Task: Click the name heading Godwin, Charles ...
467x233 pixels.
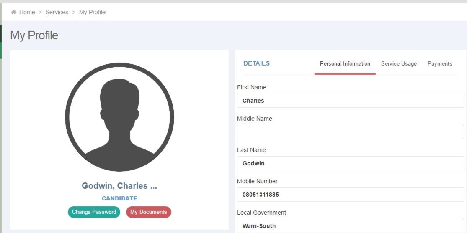Action: (x=119, y=186)
